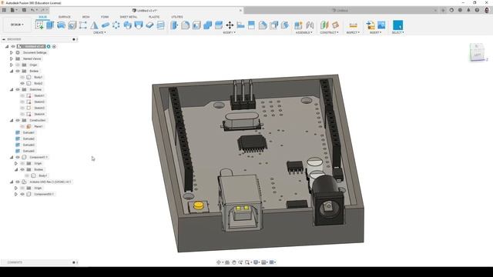
Task: Click the Press Pull tool icon
Action: 174,25
